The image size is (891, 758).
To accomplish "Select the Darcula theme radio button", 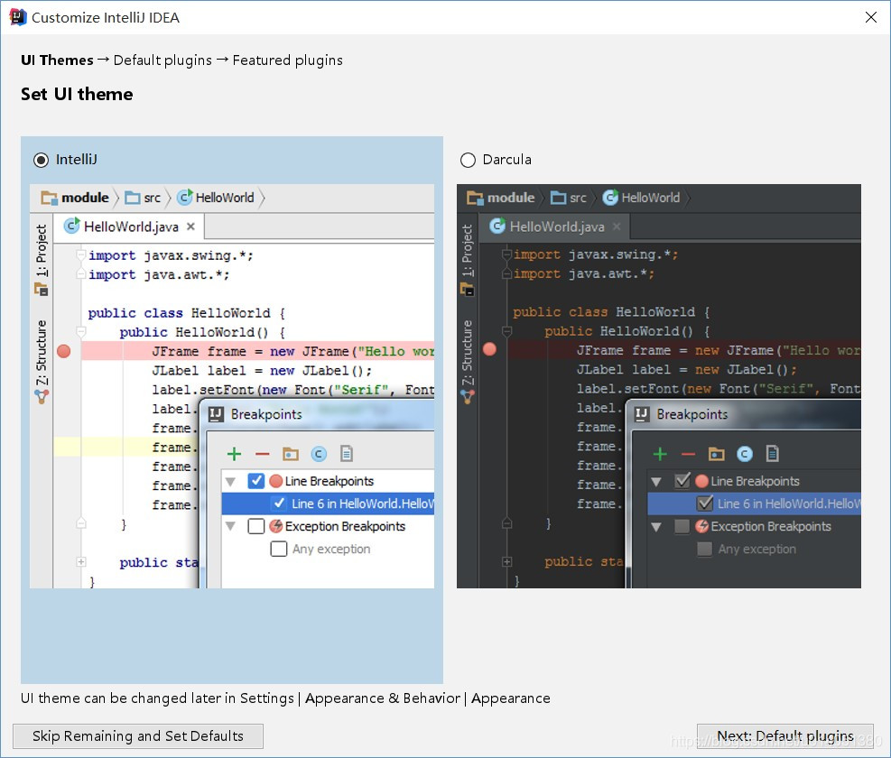I will (468, 161).
